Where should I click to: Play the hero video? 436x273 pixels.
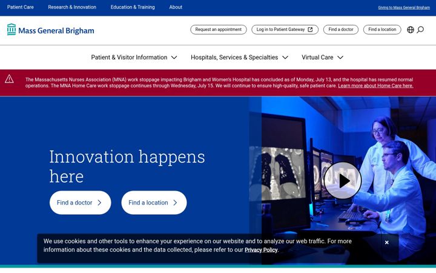point(343,181)
